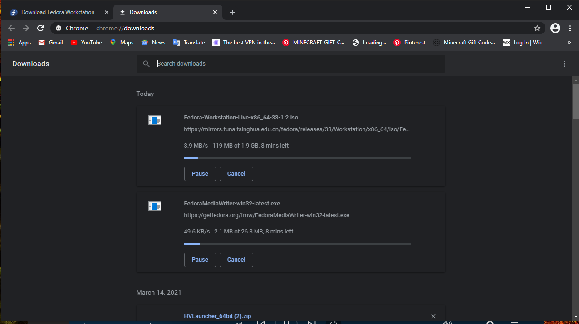Screen dimensions: 579x324
Task: Open the Apps bookmark shortcut
Action: [20, 43]
